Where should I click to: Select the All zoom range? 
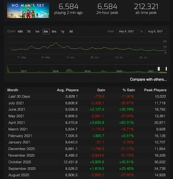(71, 32)
